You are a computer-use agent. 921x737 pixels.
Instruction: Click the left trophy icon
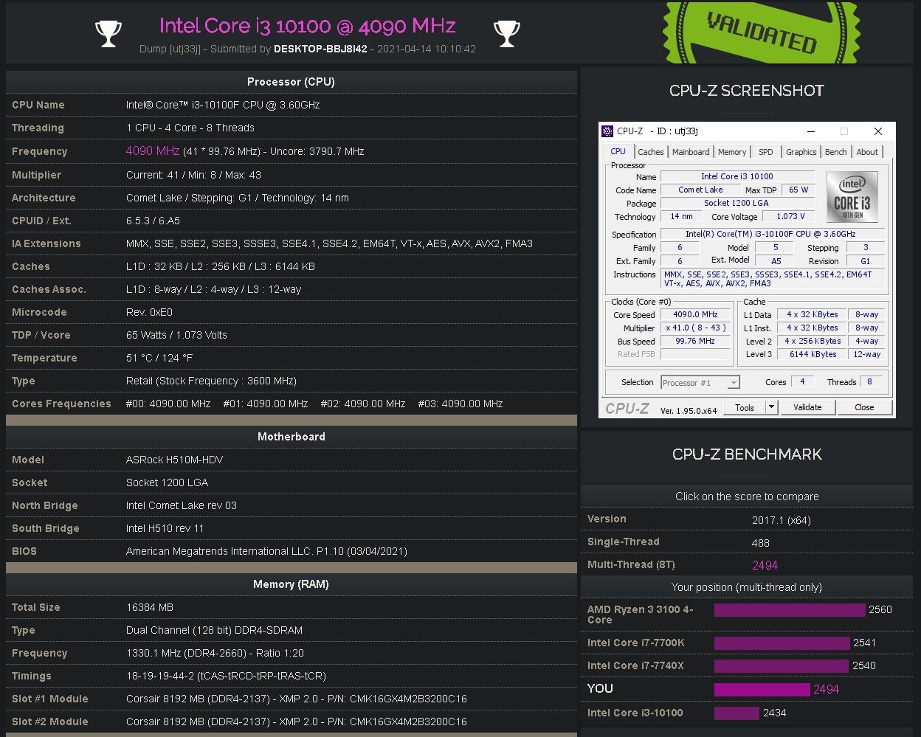pos(108,33)
